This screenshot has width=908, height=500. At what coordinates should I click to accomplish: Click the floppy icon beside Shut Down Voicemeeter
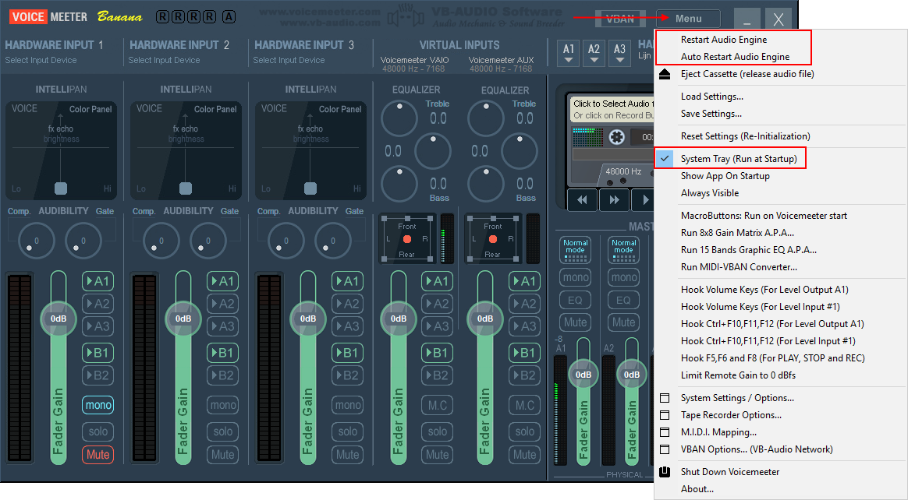[x=664, y=472]
